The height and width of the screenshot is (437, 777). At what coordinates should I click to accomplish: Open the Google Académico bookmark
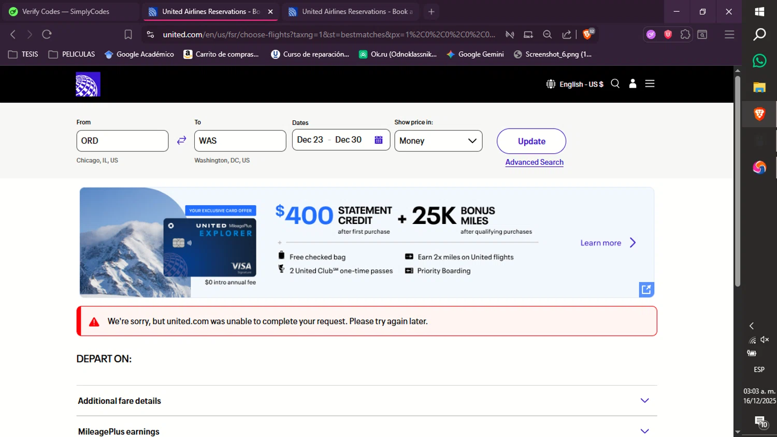coord(139,54)
